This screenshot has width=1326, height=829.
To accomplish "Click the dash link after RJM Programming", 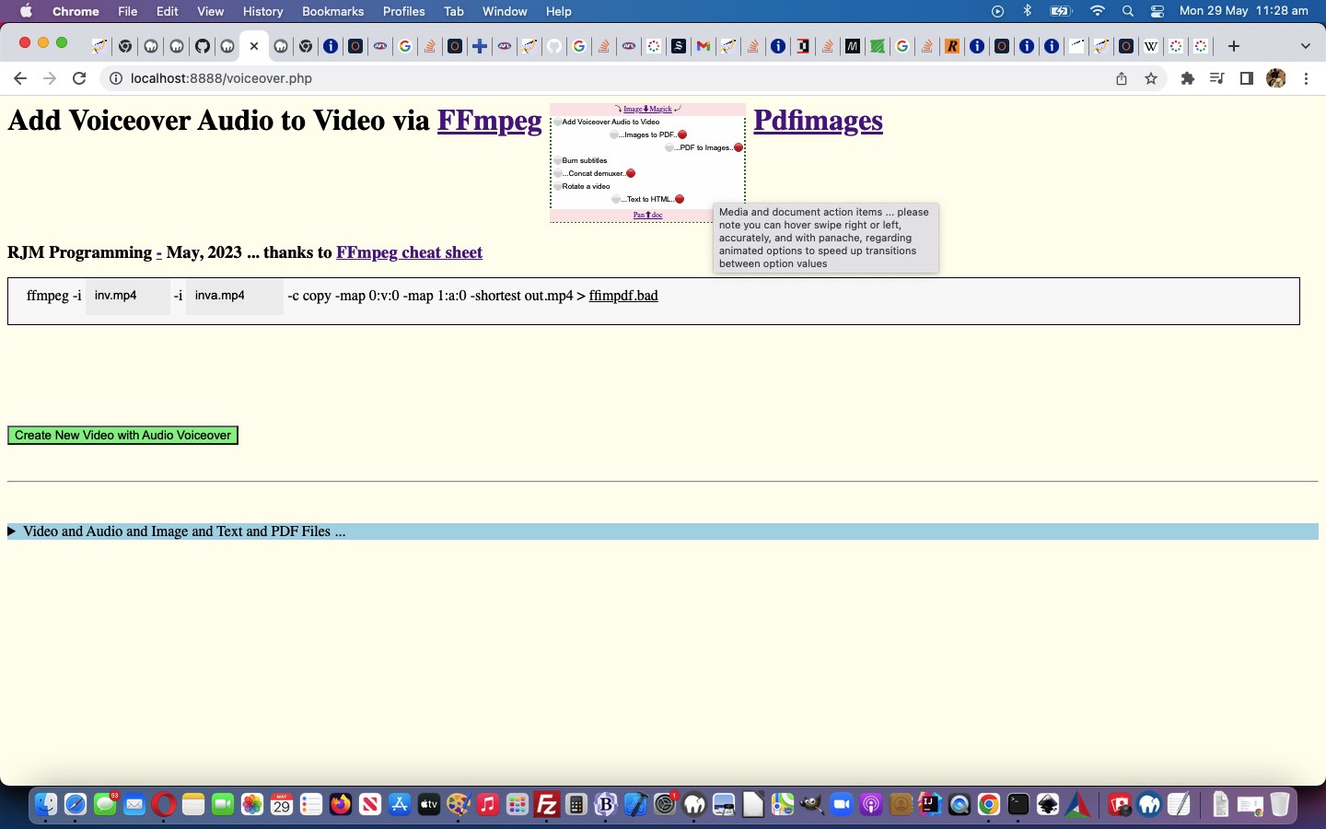I will (158, 252).
